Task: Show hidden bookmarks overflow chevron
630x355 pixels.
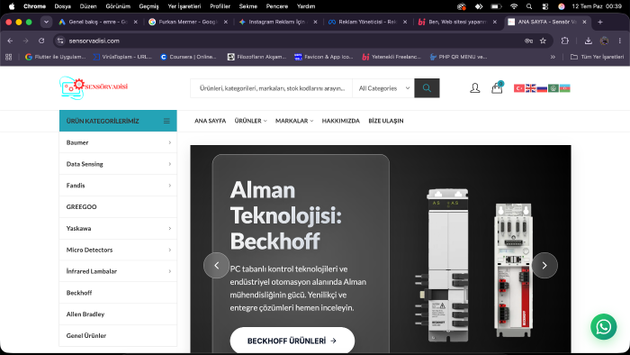Action: (x=553, y=57)
